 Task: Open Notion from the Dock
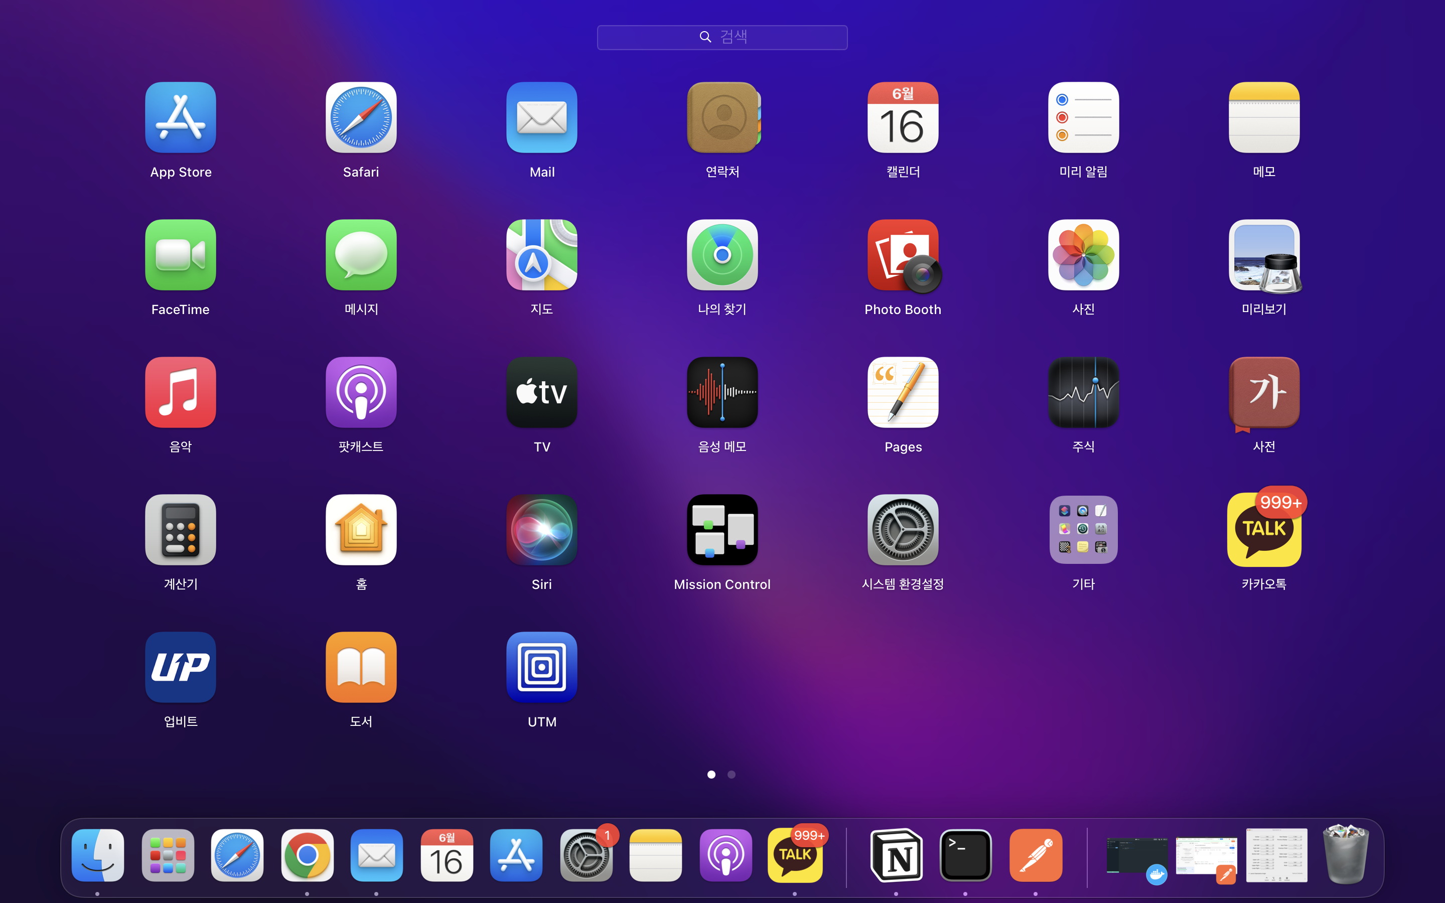(x=896, y=855)
